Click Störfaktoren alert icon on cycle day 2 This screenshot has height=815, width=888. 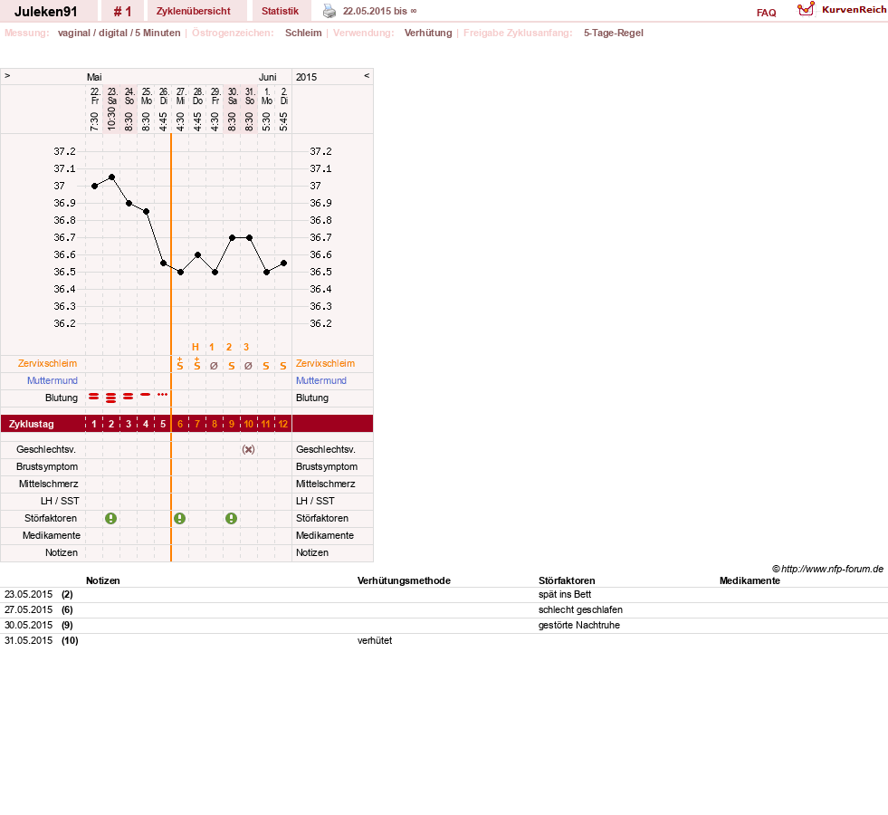tap(111, 518)
